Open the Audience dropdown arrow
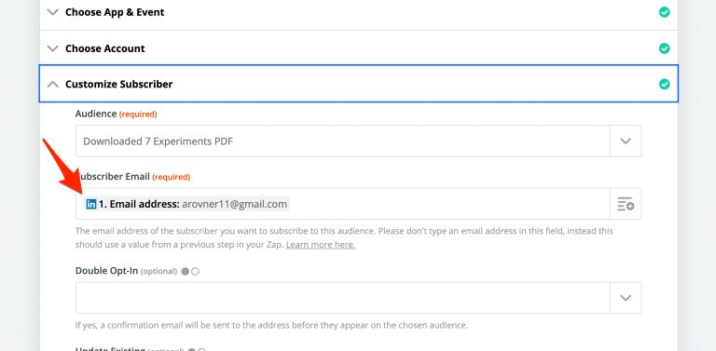Viewport: 716px width, 351px height. click(626, 142)
